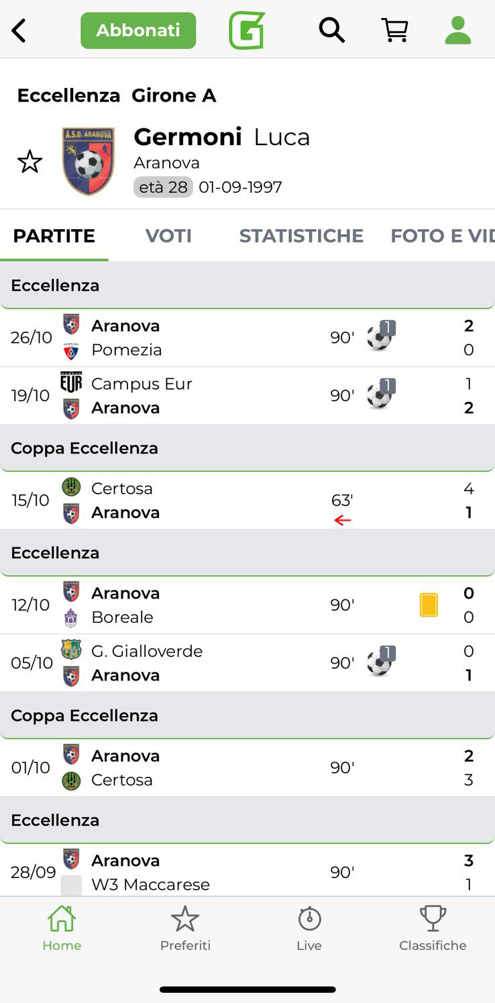Toggle favorite star for Germoni Luca
495x1003 pixels.
coord(30,162)
